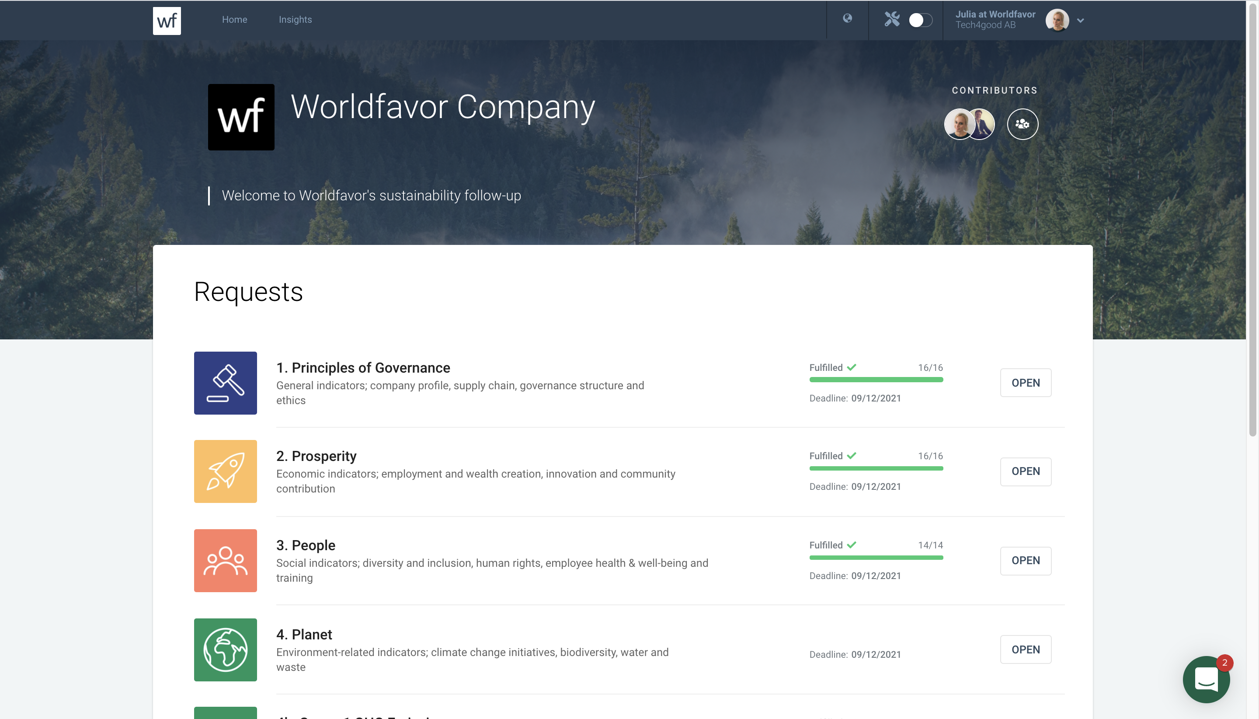Go to the Insights menu item

(295, 20)
